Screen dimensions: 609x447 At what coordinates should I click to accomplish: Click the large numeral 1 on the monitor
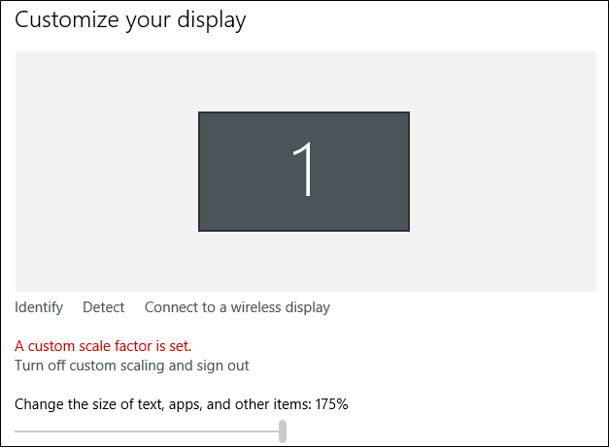click(x=305, y=171)
